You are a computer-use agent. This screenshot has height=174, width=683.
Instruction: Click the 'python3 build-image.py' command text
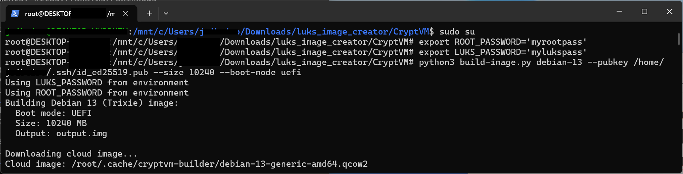click(x=474, y=62)
